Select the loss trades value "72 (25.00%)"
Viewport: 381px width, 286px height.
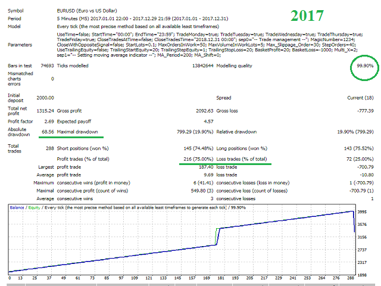[x=360, y=159]
